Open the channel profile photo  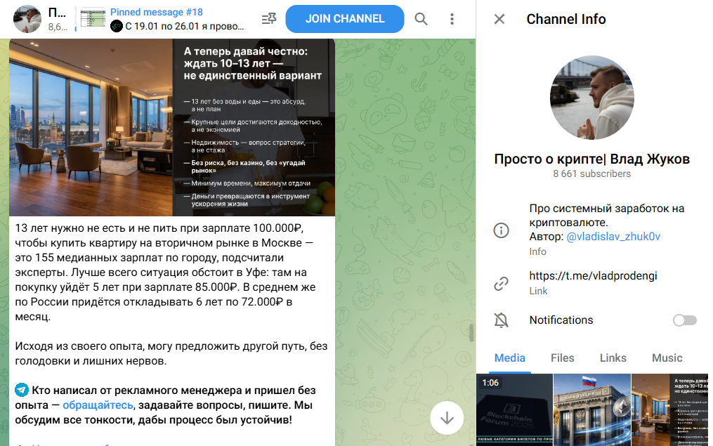[592, 98]
